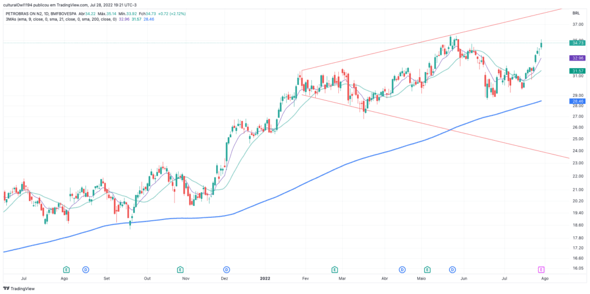Click the Set month label

click(107, 279)
